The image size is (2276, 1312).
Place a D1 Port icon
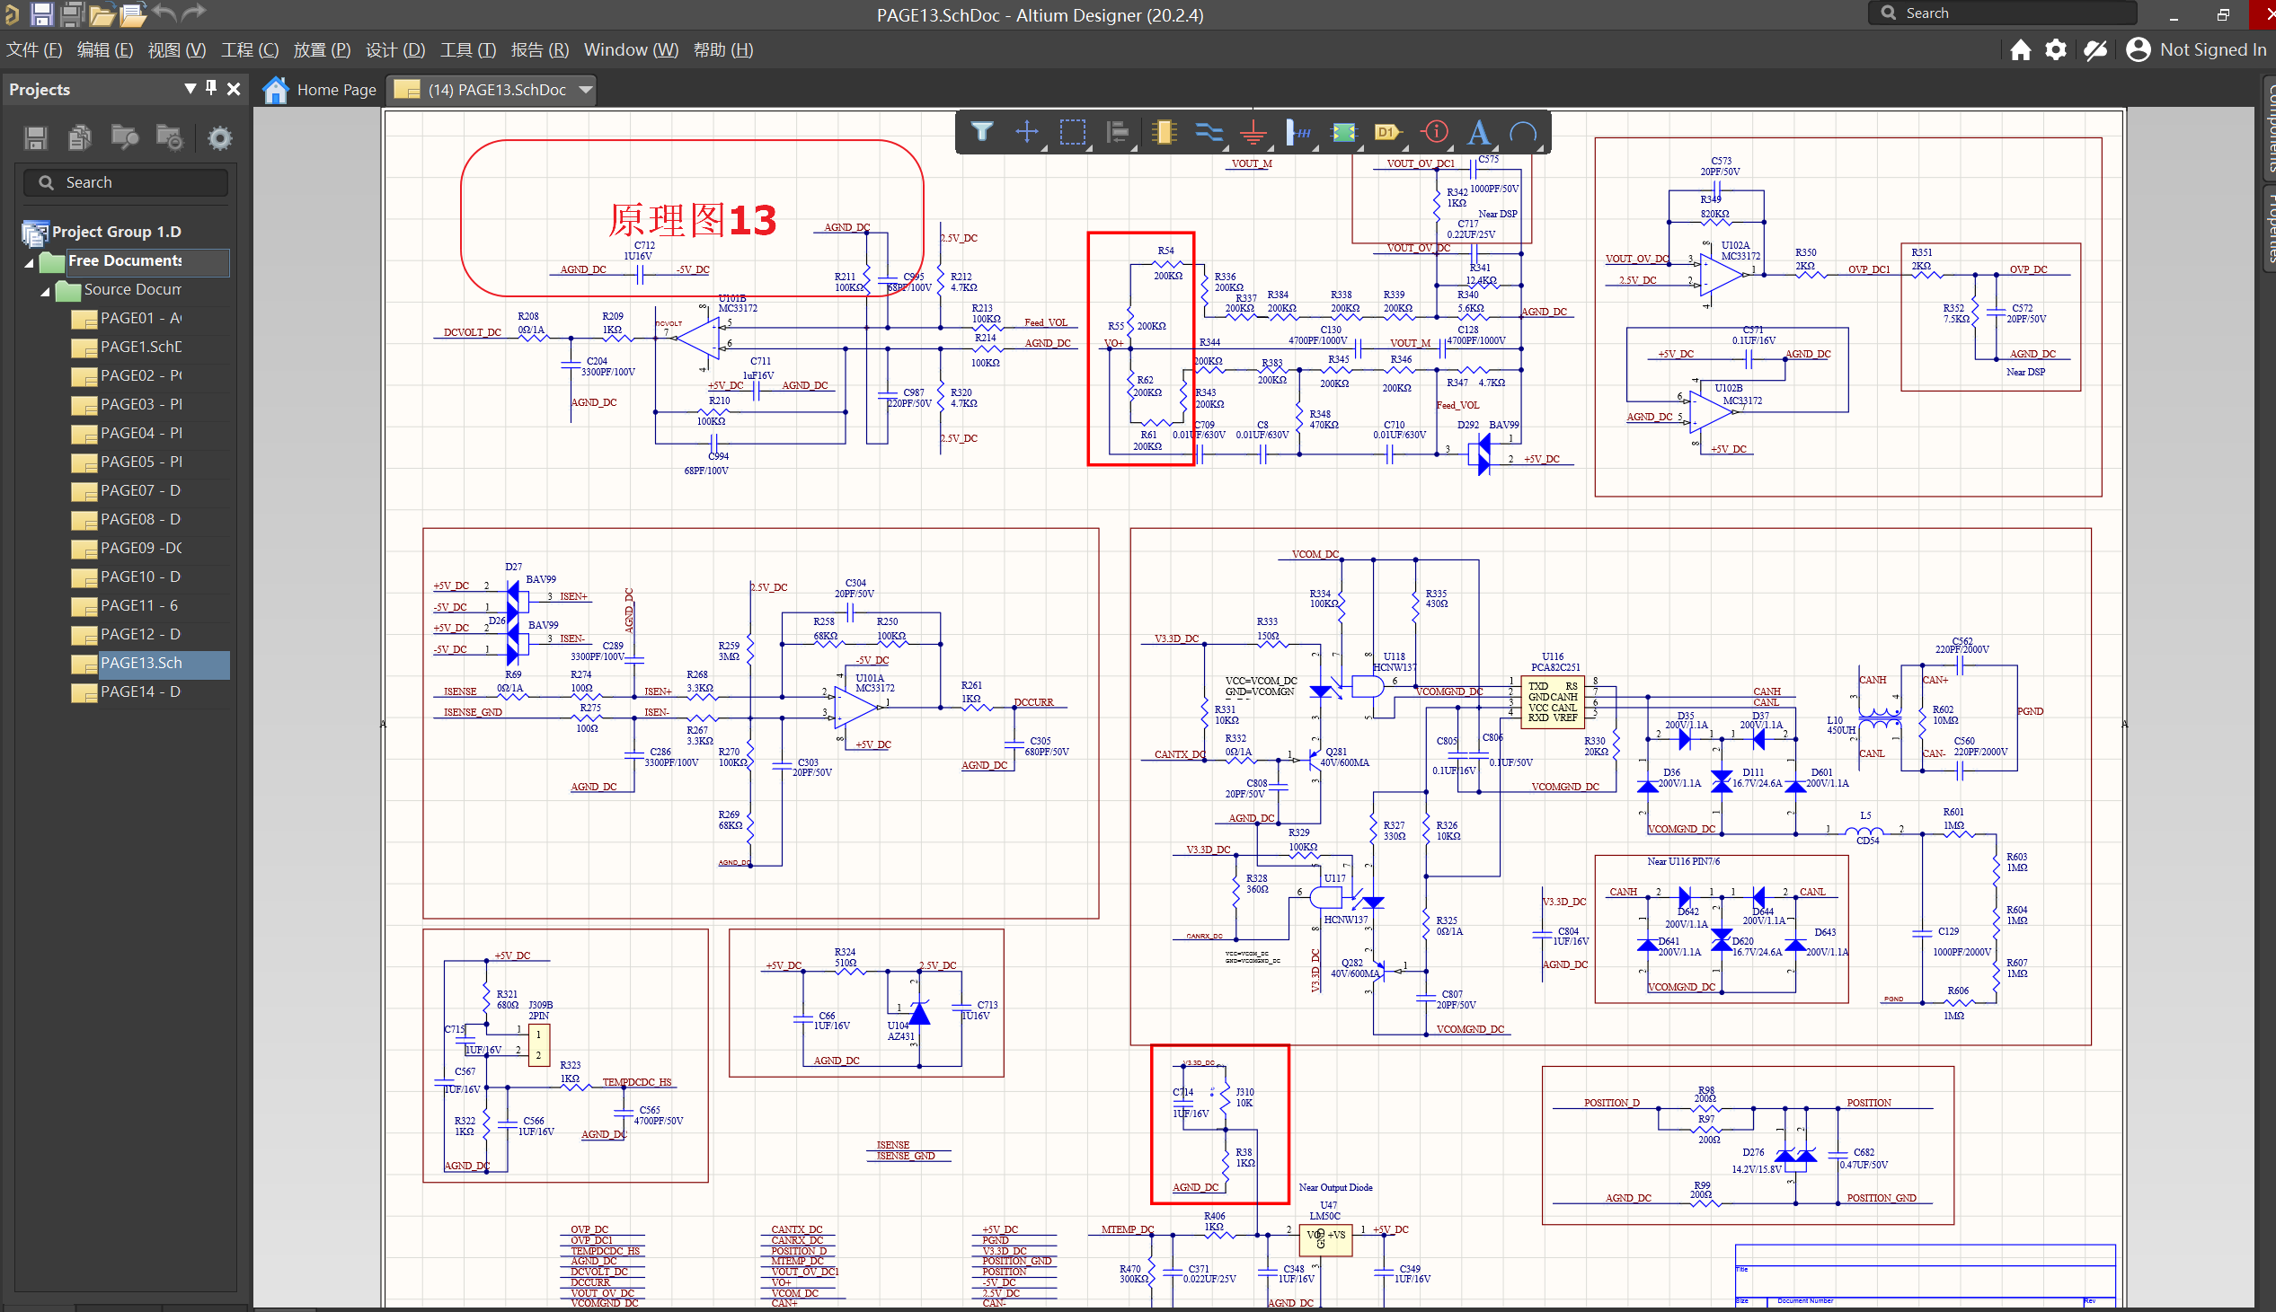coord(1389,133)
